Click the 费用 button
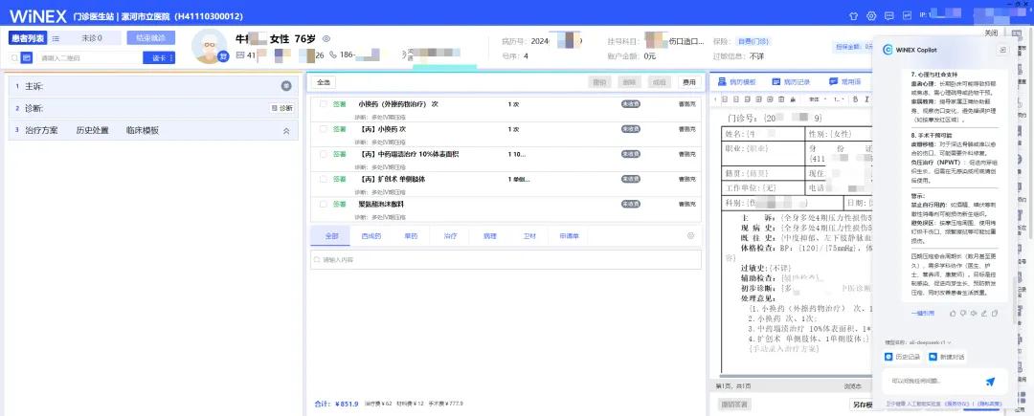This screenshot has width=1034, height=416. (688, 82)
